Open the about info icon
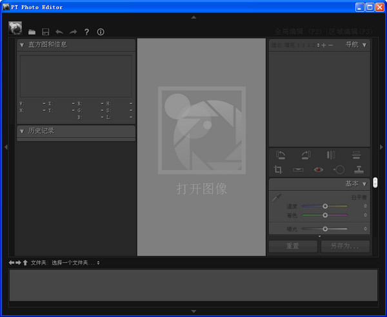The height and width of the screenshot is (317, 387). [100, 32]
